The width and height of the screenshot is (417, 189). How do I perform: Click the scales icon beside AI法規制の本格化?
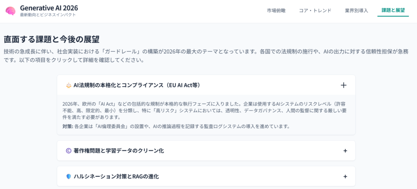pos(68,85)
